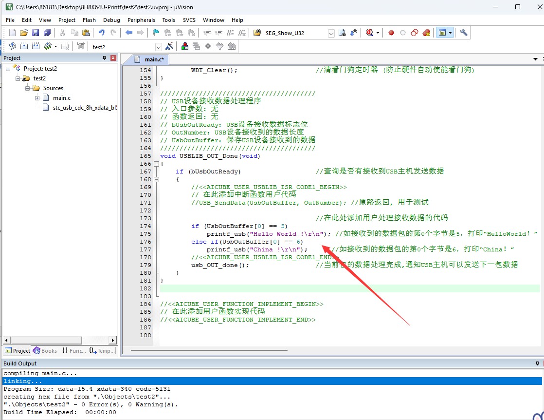The width and height of the screenshot is (544, 420).
Task: Click the Copy toolbar icon
Action: 74,33
